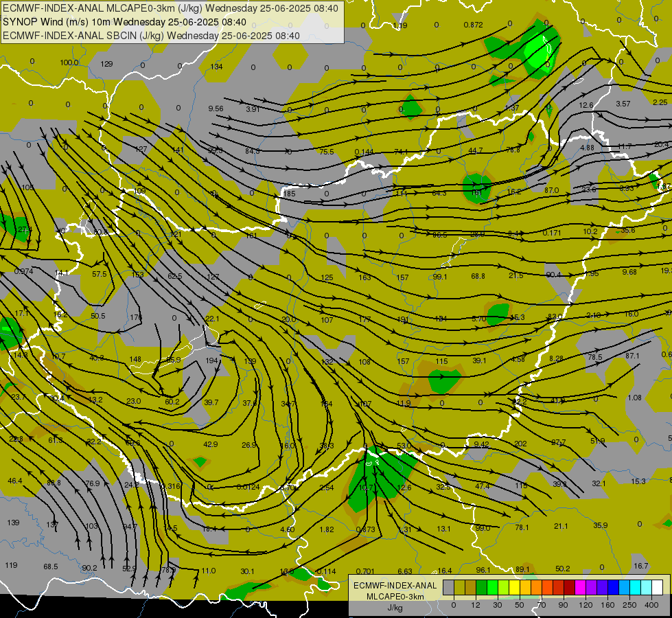
Task: Select the legend tick label '250'
Action: [629, 605]
